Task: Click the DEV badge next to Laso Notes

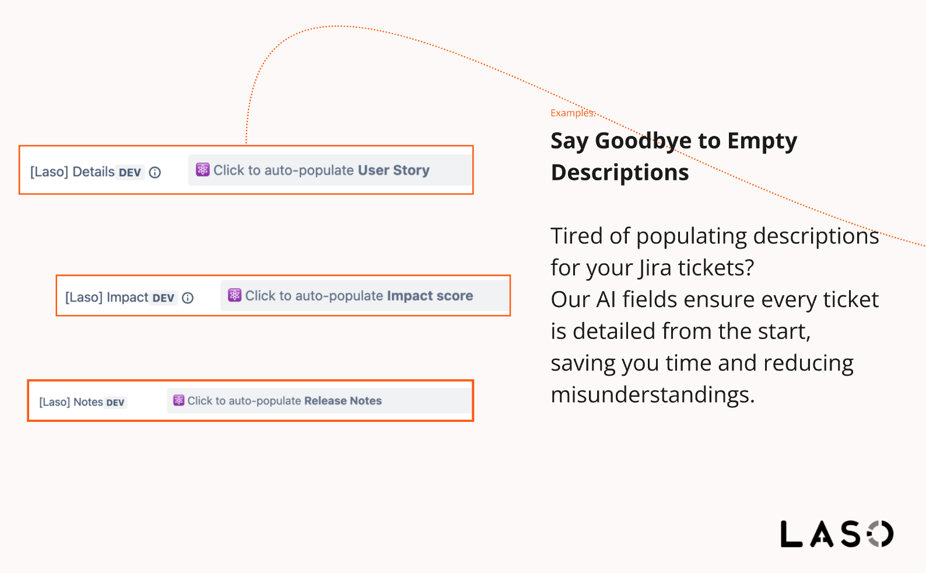Action: (115, 403)
